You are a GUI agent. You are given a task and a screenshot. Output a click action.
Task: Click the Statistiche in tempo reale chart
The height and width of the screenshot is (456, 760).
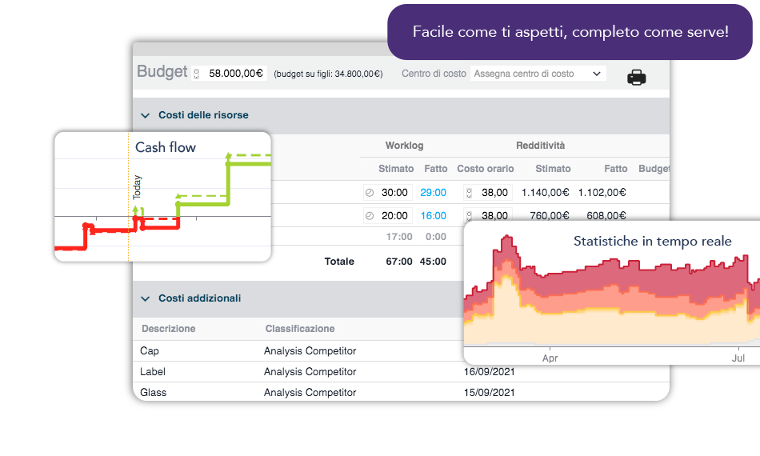tap(612, 296)
